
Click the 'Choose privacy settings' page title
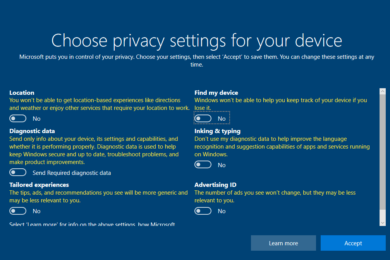tap(197, 40)
